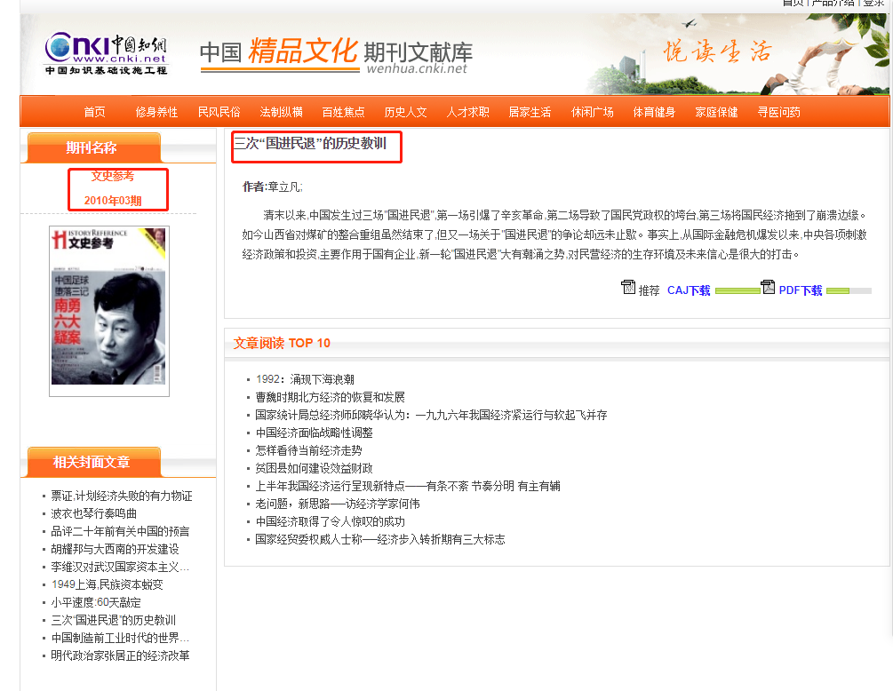Open the 百姓焦点 navigation item

(x=343, y=112)
